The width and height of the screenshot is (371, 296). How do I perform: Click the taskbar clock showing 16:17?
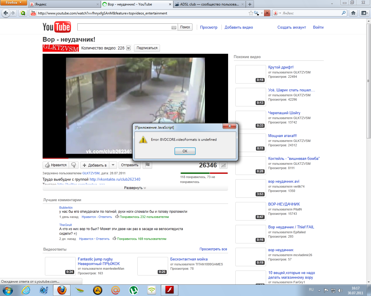point(355,288)
